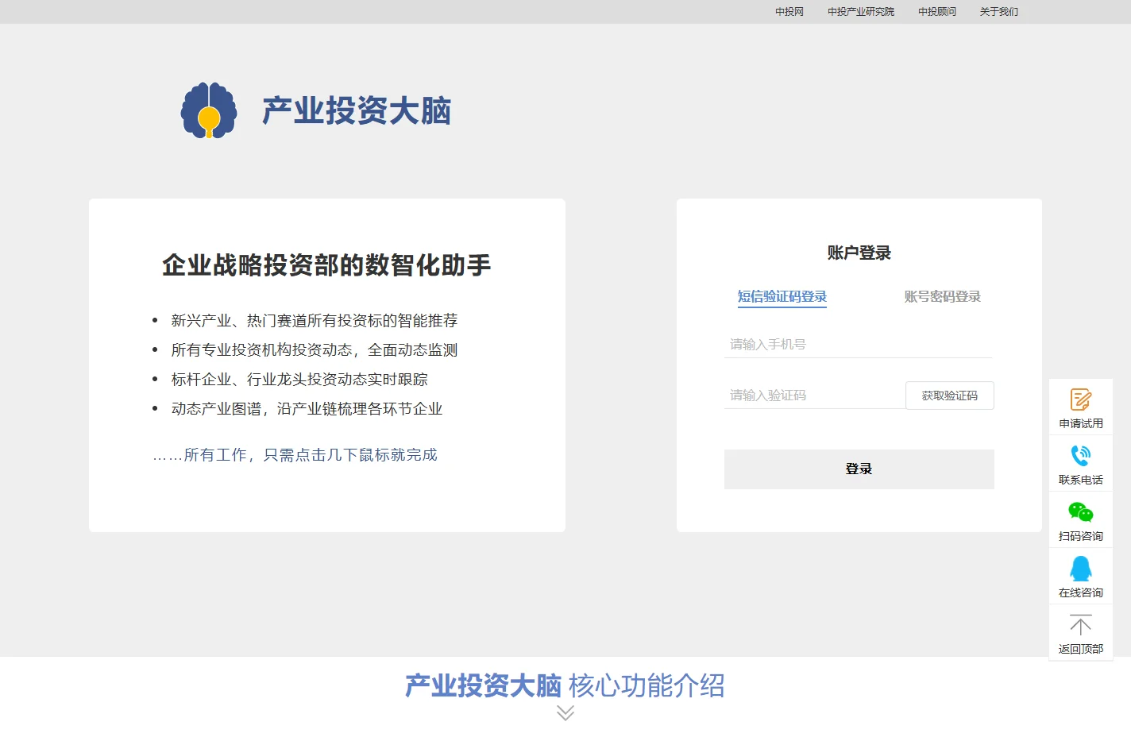1131x741 pixels.
Task: Click the brain logo icon
Action: click(209, 110)
